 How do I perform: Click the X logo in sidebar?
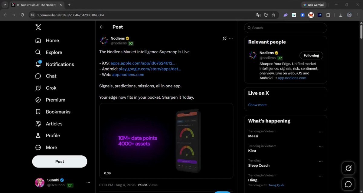[38, 28]
